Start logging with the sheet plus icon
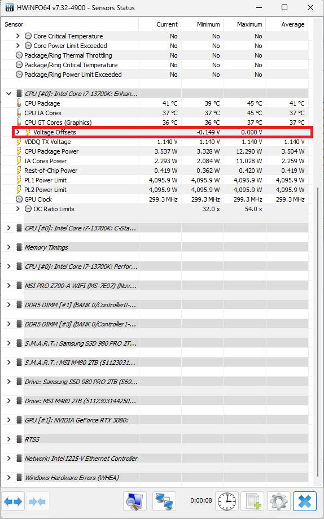Screen dimensions: 324x519 252,501
